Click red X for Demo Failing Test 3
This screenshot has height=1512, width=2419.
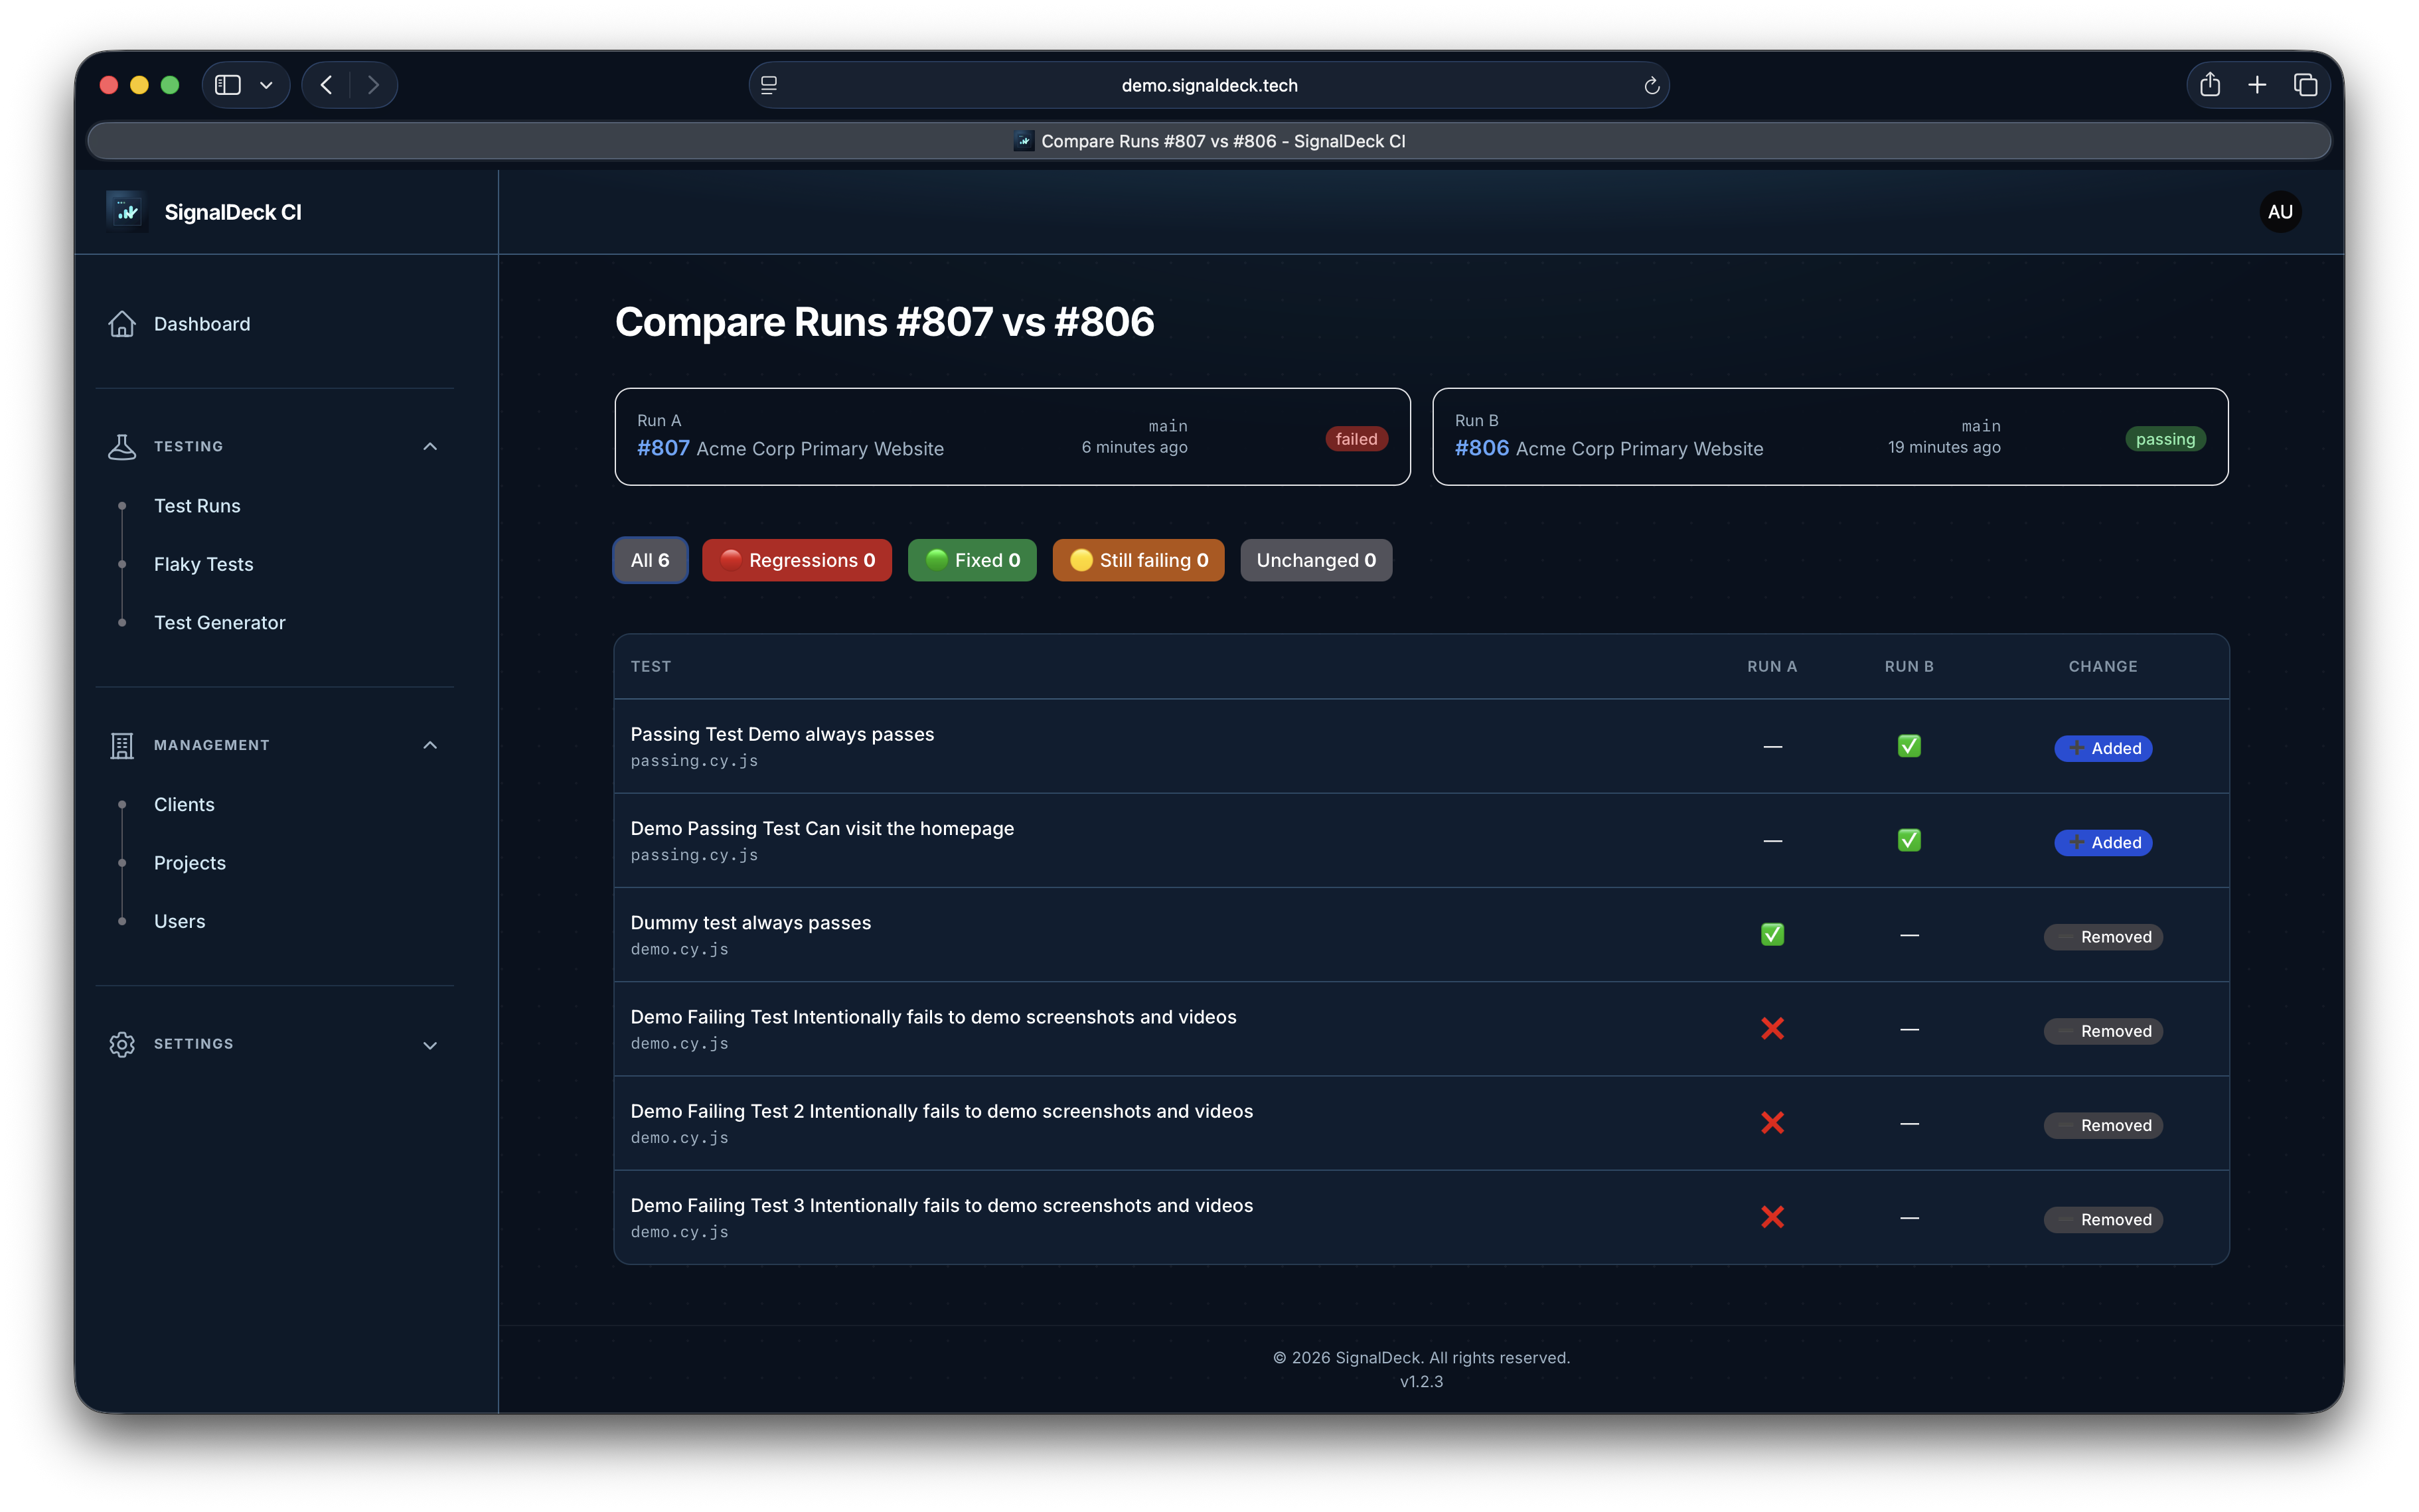coord(1772,1217)
